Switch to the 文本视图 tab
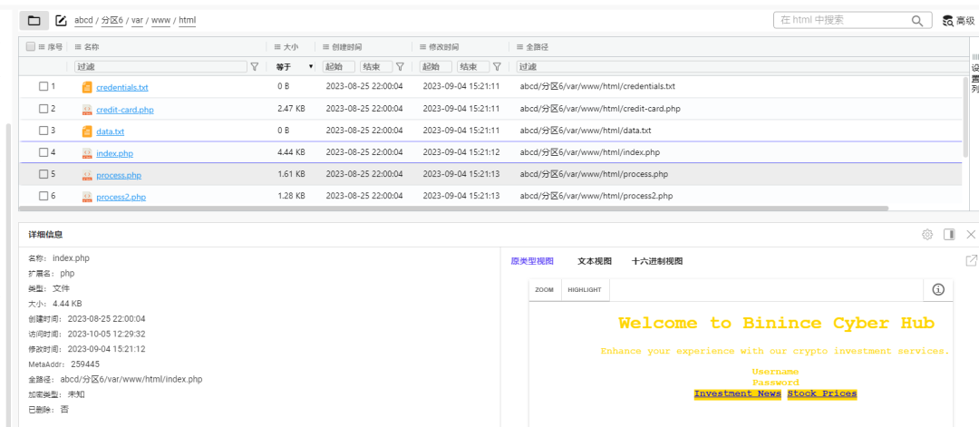Viewport: 979px width, 427px height. (x=595, y=261)
